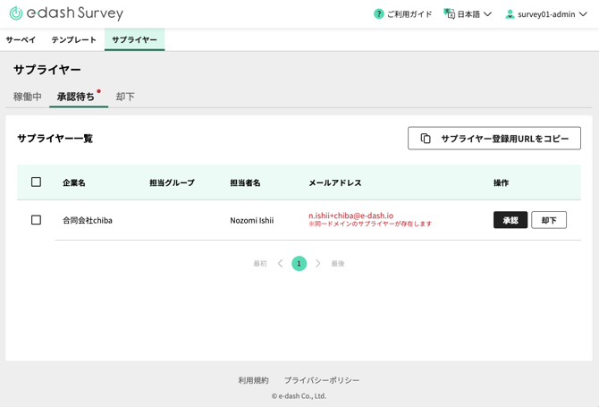
Task: Click the language translate icon
Action: [x=449, y=14]
